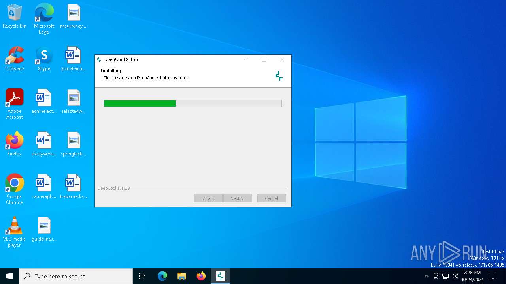This screenshot has width=506, height=284.
Task: Select the springtesti image file
Action: [74, 144]
